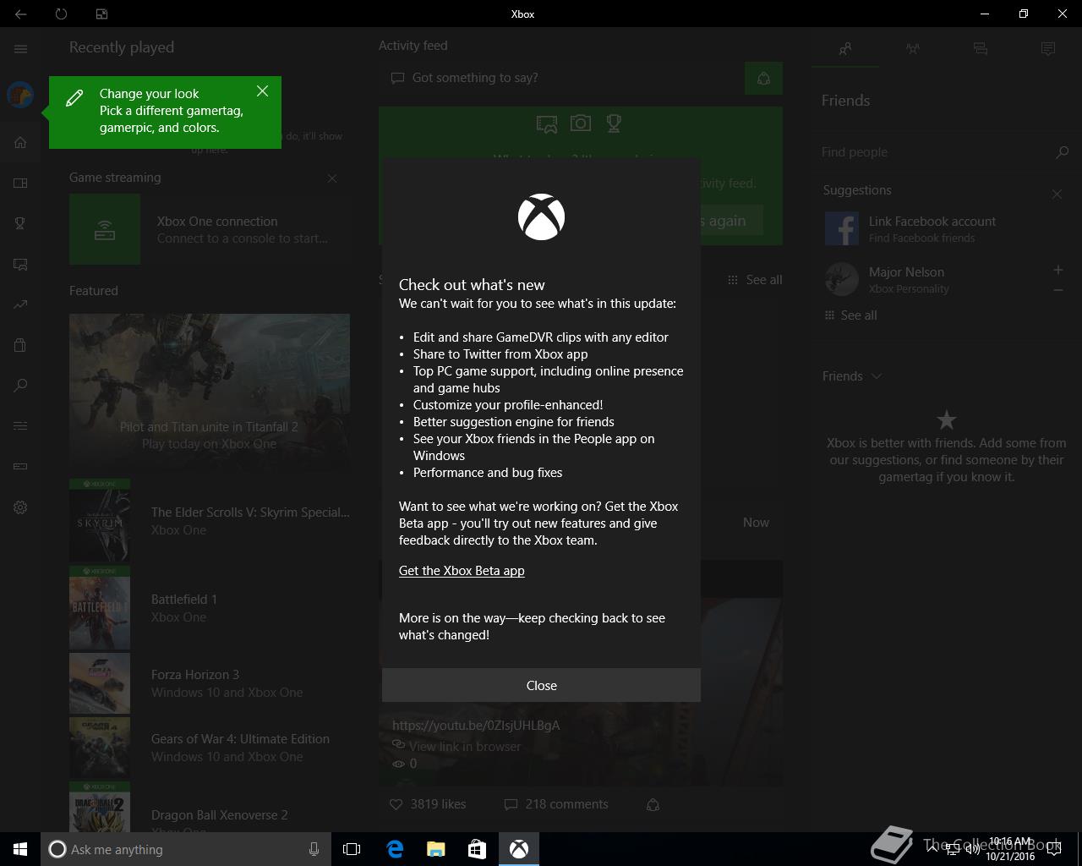Share the post using the share icon

653,804
